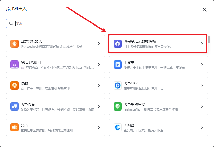This screenshot has width=214, height=147.
Task: Expand 飞书多维表数据传输 with its chevron arrow
Action: point(202,44)
